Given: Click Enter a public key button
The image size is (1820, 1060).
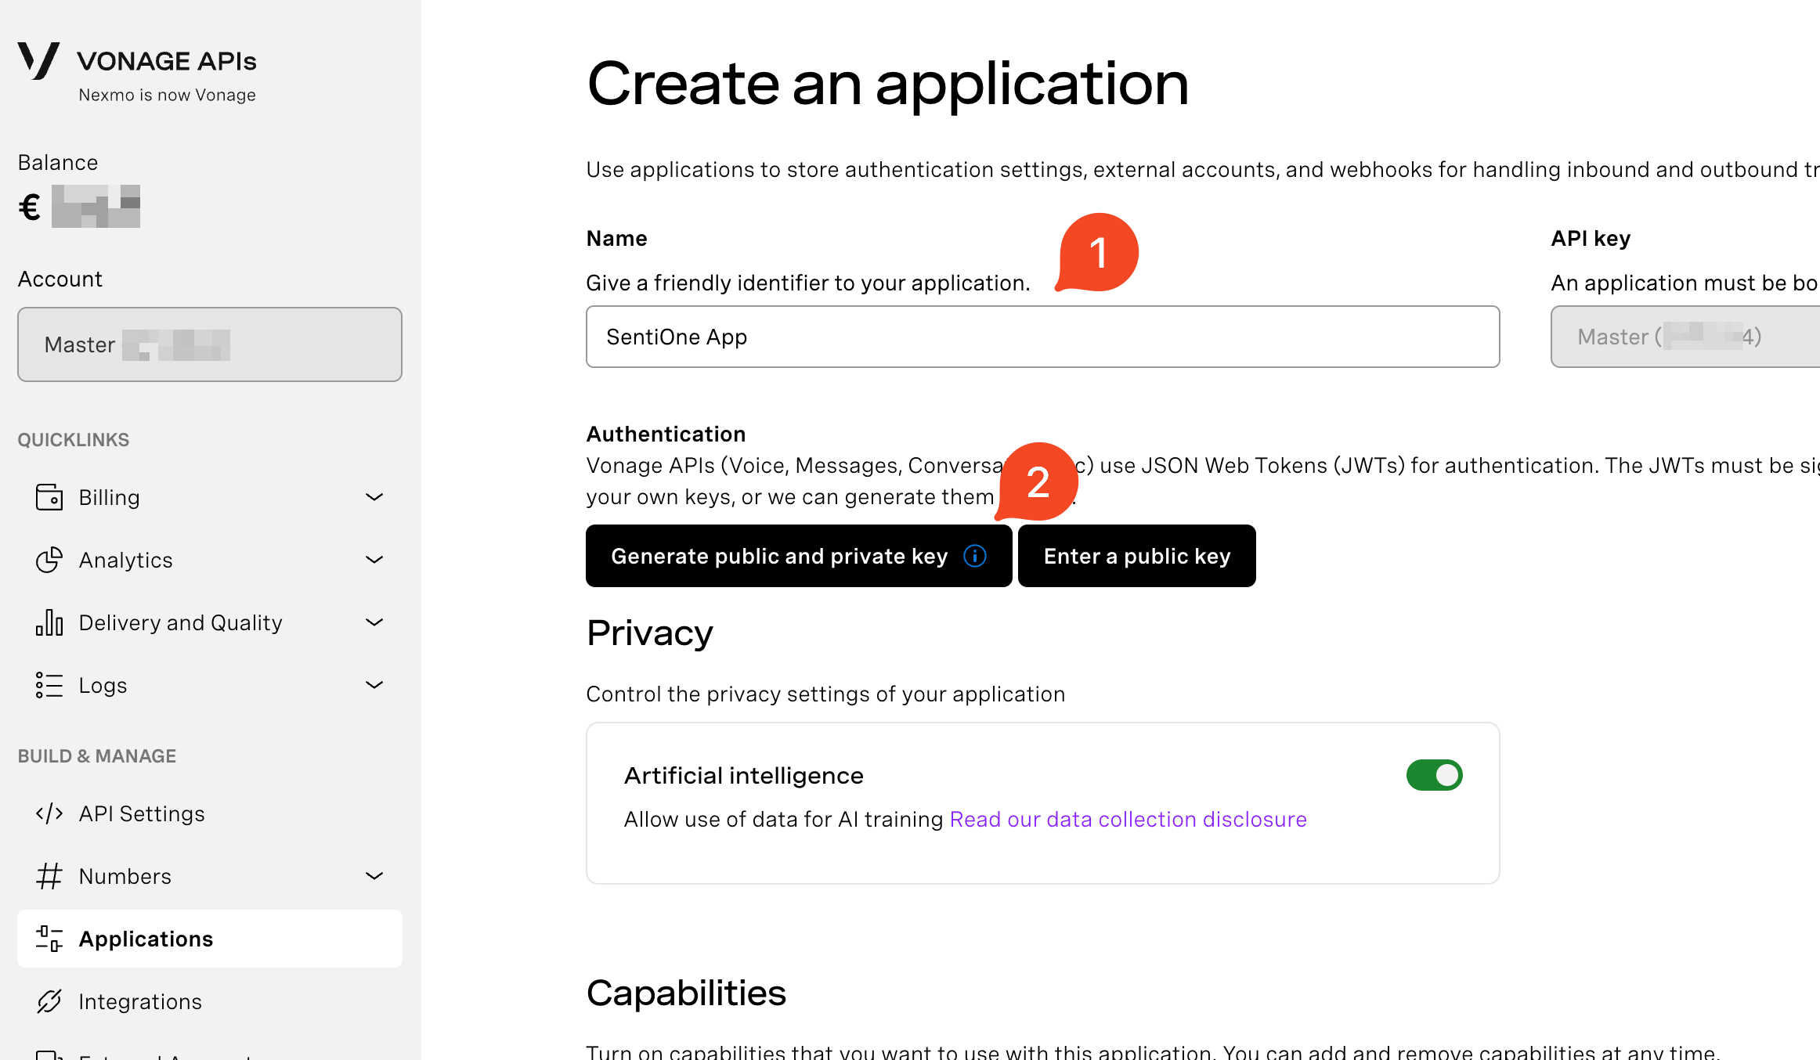Looking at the screenshot, I should pyautogui.click(x=1136, y=556).
